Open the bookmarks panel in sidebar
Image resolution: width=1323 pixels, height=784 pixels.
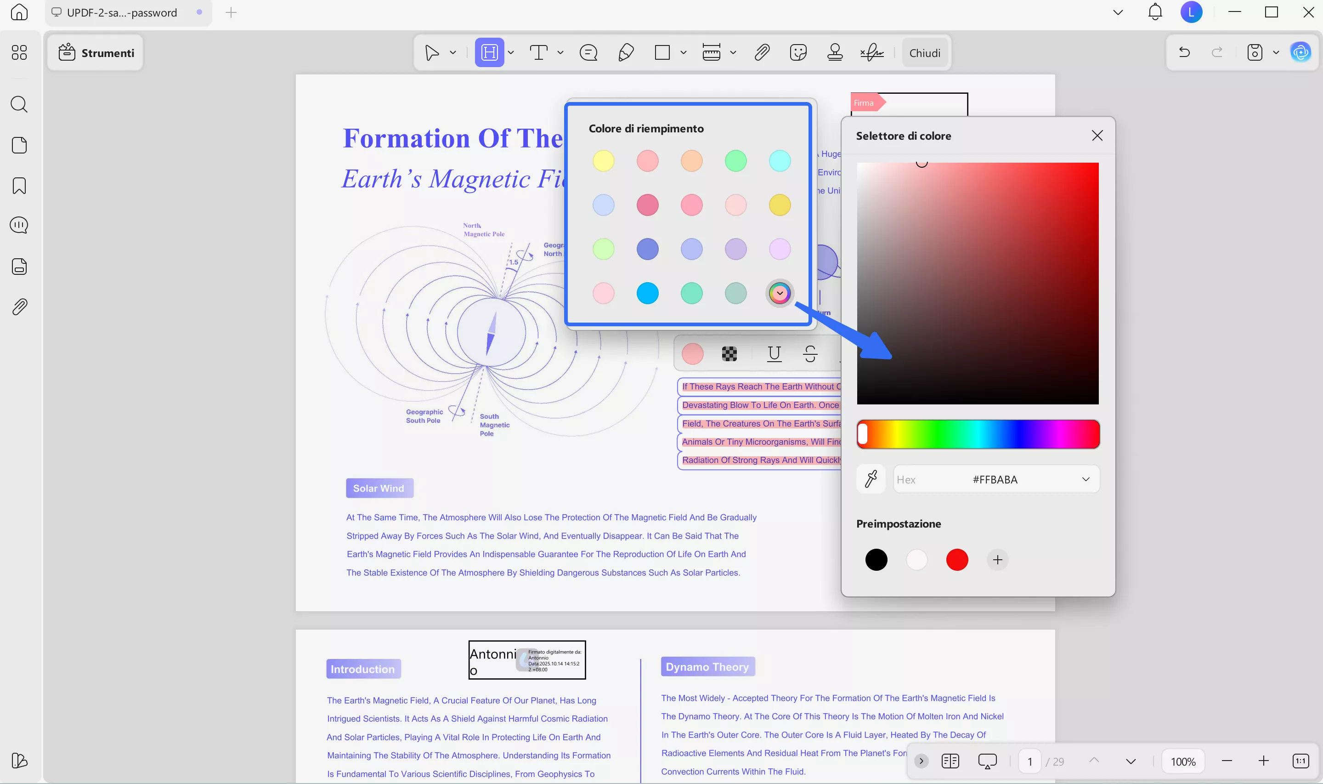19,186
